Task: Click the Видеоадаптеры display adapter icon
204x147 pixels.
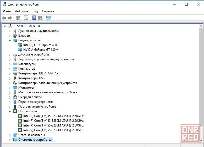Action: click(x=15, y=40)
